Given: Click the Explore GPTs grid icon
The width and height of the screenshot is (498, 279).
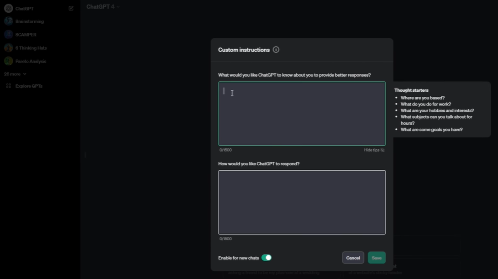Looking at the screenshot, I should pyautogui.click(x=9, y=86).
